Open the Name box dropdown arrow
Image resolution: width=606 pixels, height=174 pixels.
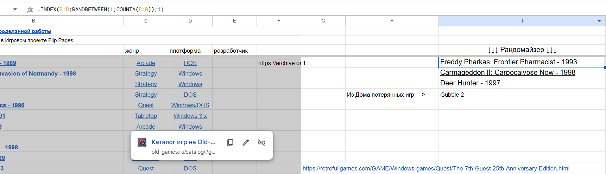pos(15,9)
